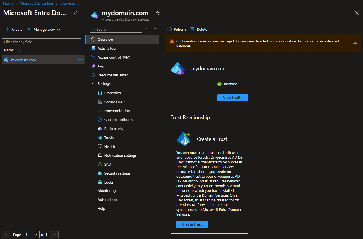Screen dimensions: 363x239
Task: Click the Filter for any field input
Action: (x=41, y=42)
